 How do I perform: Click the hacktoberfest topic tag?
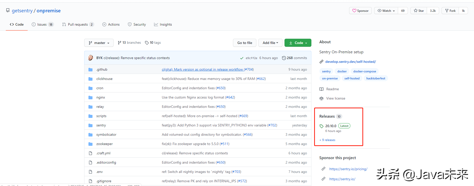point(376,78)
